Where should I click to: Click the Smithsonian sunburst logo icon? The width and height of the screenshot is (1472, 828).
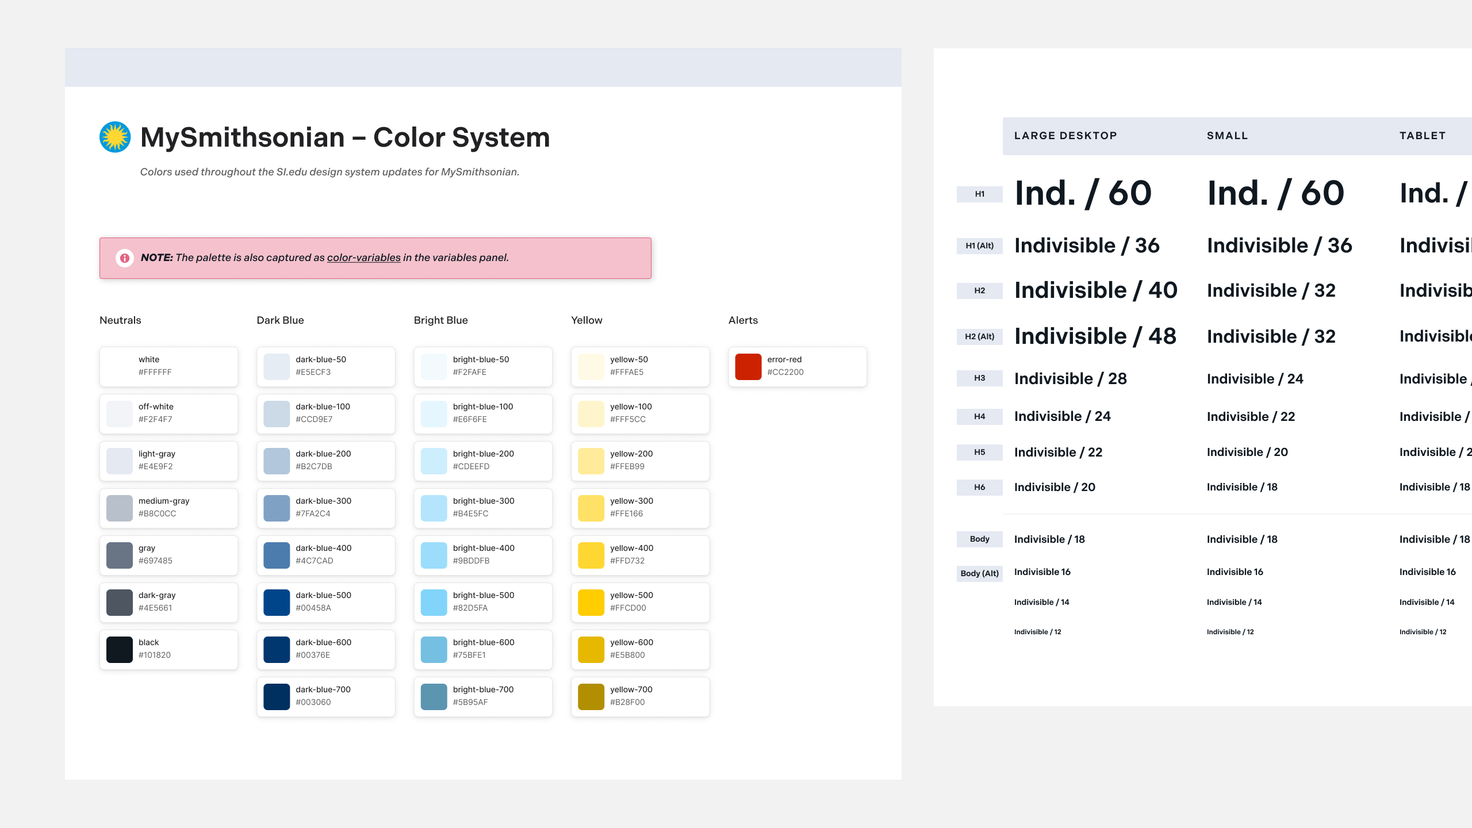pyautogui.click(x=115, y=137)
